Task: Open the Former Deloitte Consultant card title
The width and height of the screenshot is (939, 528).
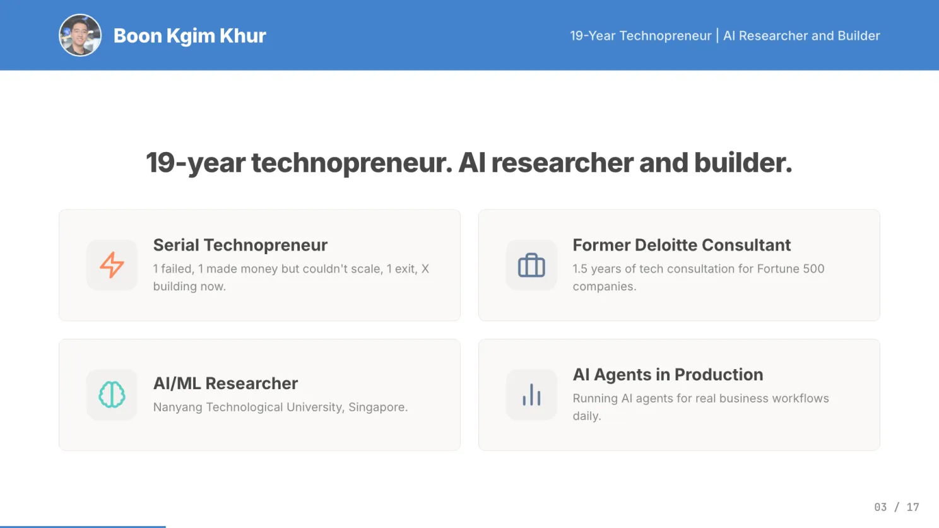Action: 682,245
